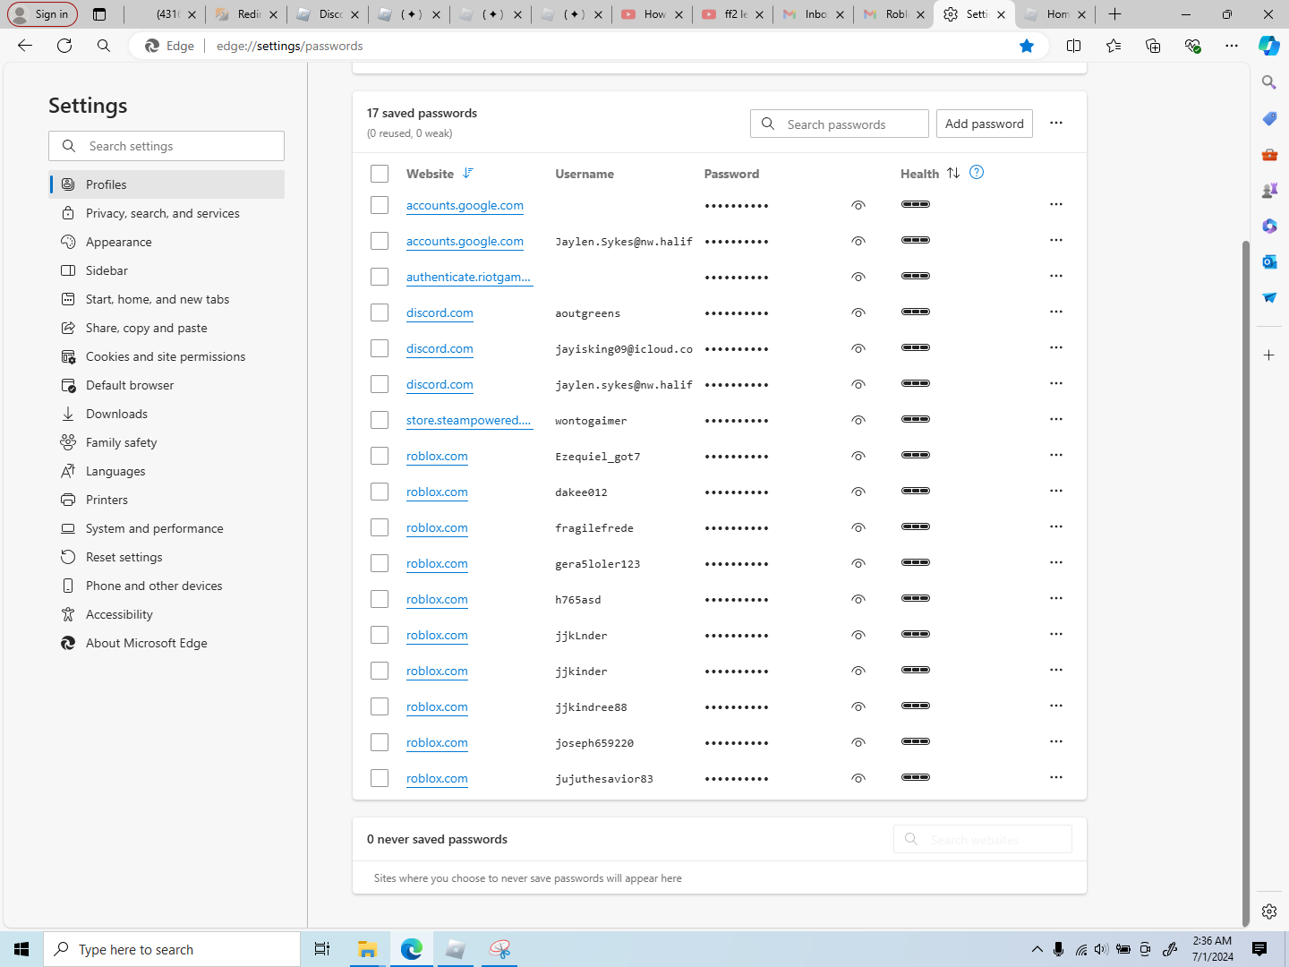Open more options for saved passwords list

(x=1056, y=123)
